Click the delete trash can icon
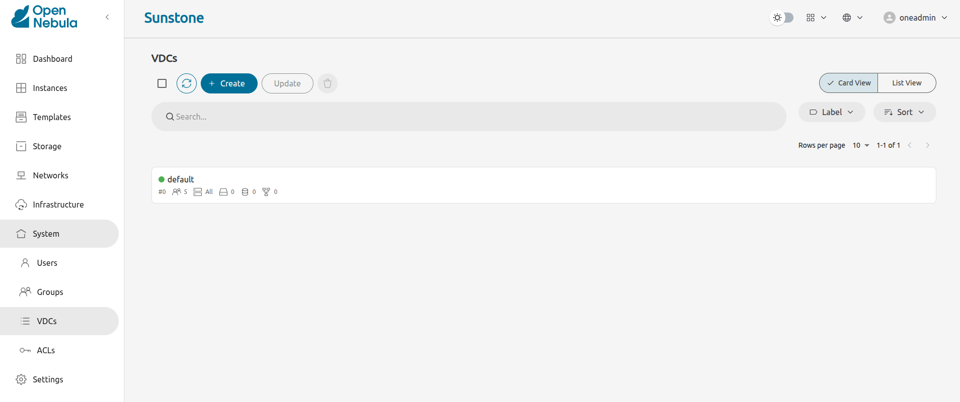The height and width of the screenshot is (402, 960). [x=328, y=83]
